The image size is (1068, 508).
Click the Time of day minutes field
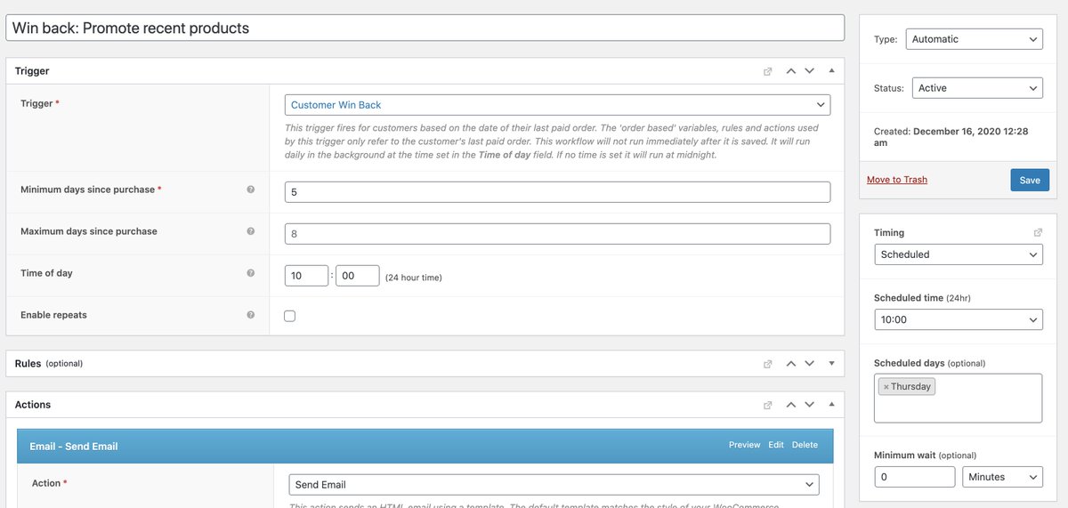click(358, 276)
